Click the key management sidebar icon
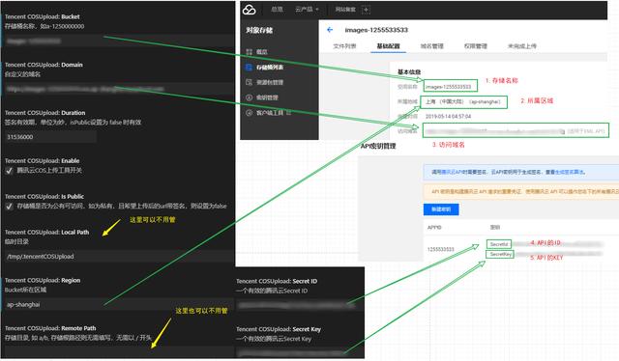This screenshot has height=361, width=619. pyautogui.click(x=250, y=97)
